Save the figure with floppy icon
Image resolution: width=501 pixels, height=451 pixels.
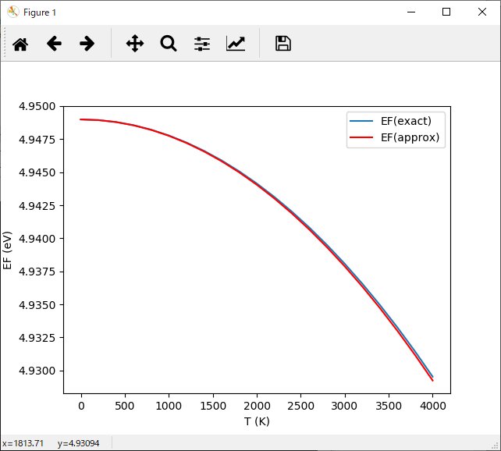[283, 44]
